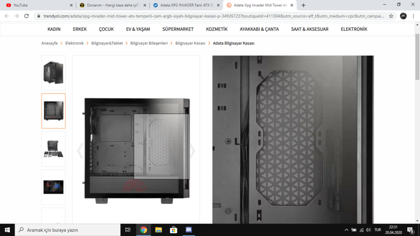
Task: Click the page vertical scrollbar
Action: pyautogui.click(x=417, y=57)
